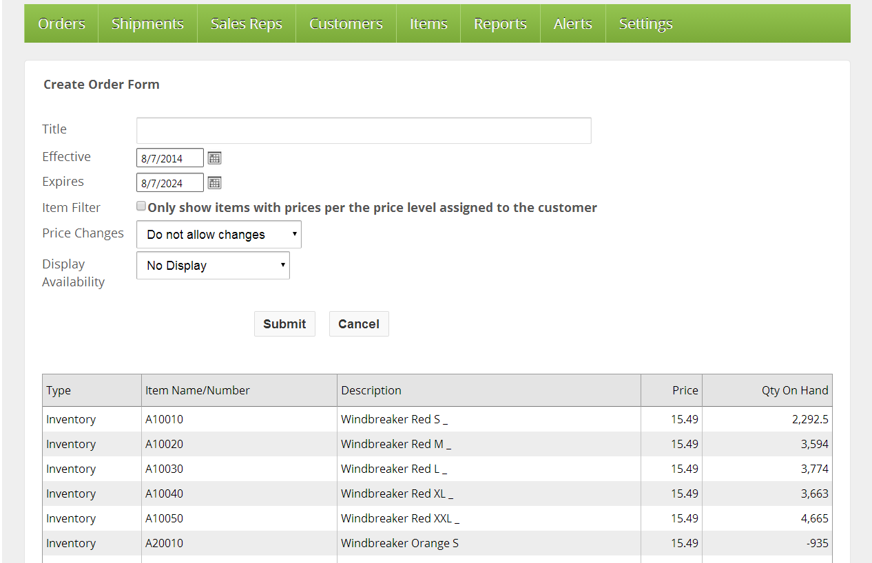Enable the Item Filter price level checkbox
The width and height of the screenshot is (872, 563).
point(141,206)
